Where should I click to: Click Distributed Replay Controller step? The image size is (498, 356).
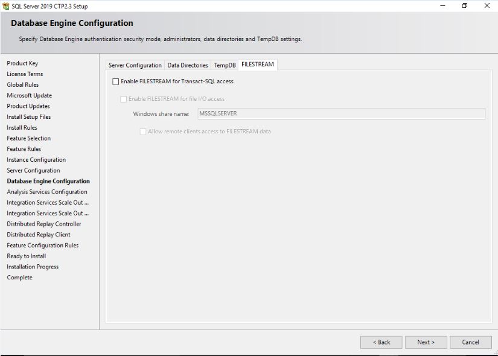pos(44,224)
